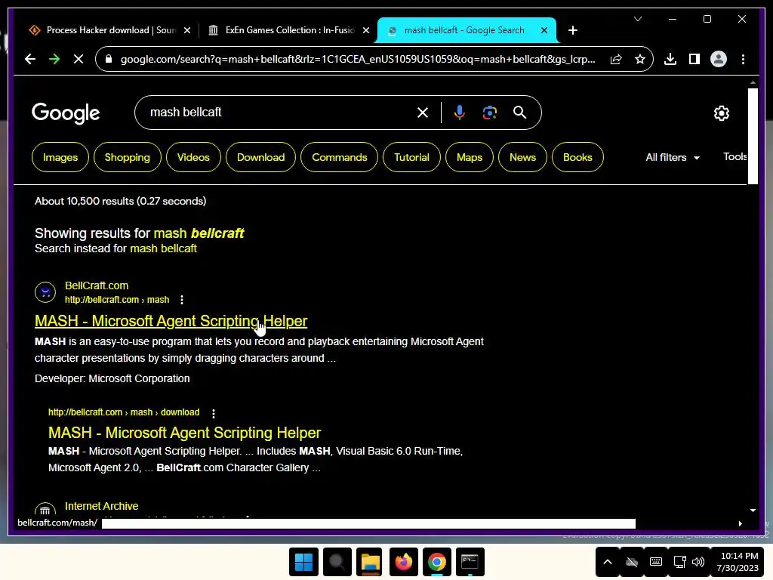Open File Explorer from taskbar
The width and height of the screenshot is (773, 580).
370,562
